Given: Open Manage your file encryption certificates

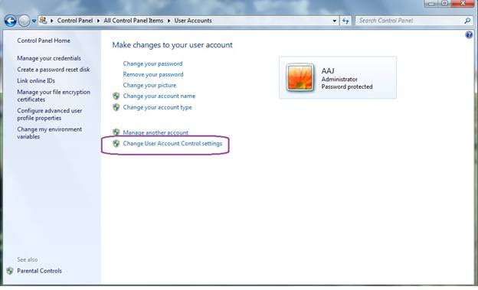Looking at the screenshot, I should click(x=54, y=96).
